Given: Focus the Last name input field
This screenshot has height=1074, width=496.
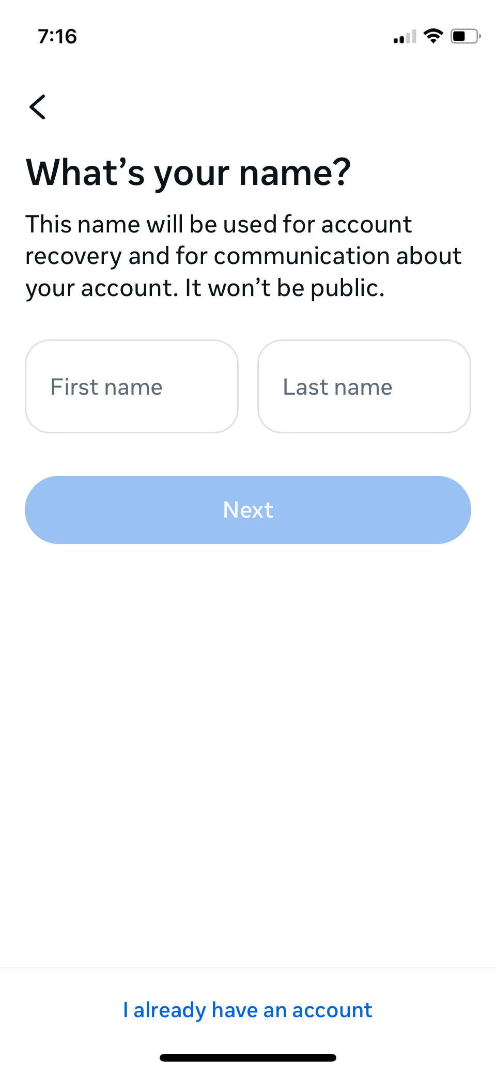Looking at the screenshot, I should pyautogui.click(x=364, y=386).
